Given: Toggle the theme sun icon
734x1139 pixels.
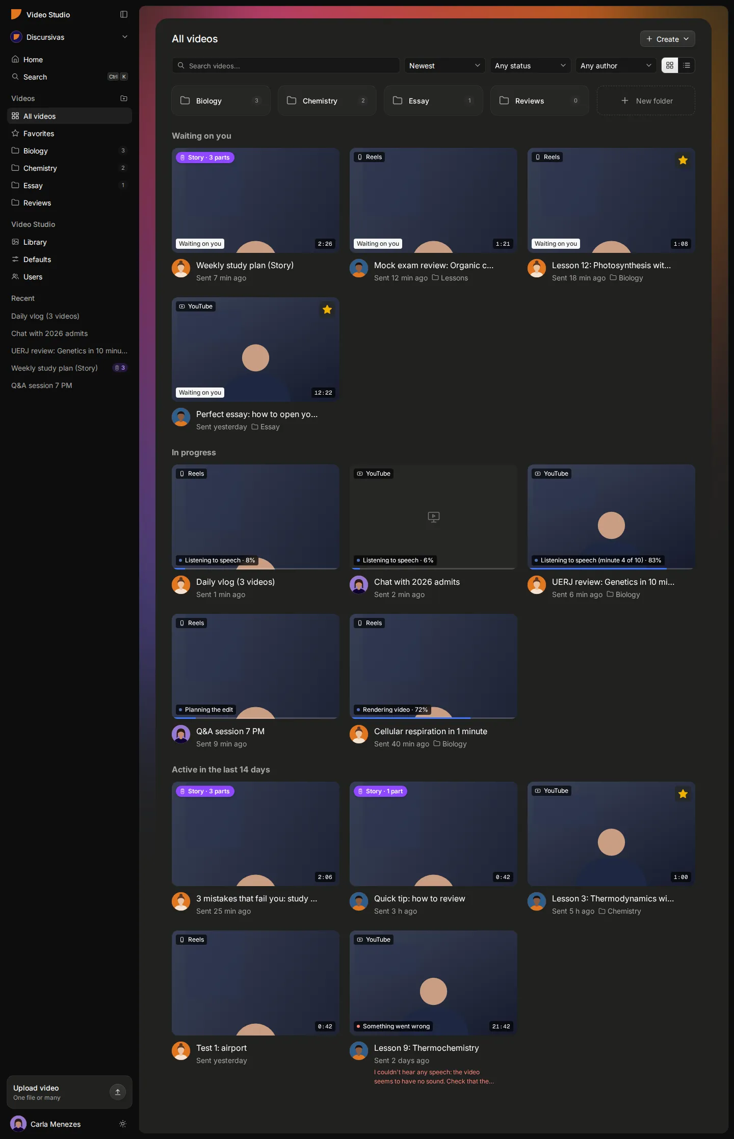Looking at the screenshot, I should point(123,1124).
